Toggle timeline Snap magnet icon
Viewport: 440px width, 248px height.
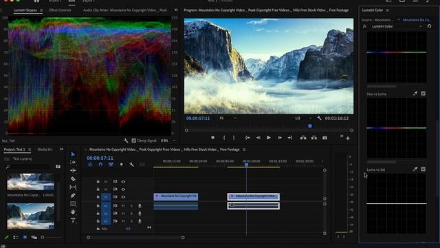(x=100, y=165)
